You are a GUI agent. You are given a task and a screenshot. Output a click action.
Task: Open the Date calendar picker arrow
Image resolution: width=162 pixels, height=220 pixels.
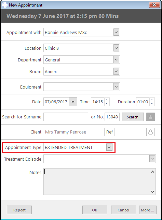pos(73,102)
